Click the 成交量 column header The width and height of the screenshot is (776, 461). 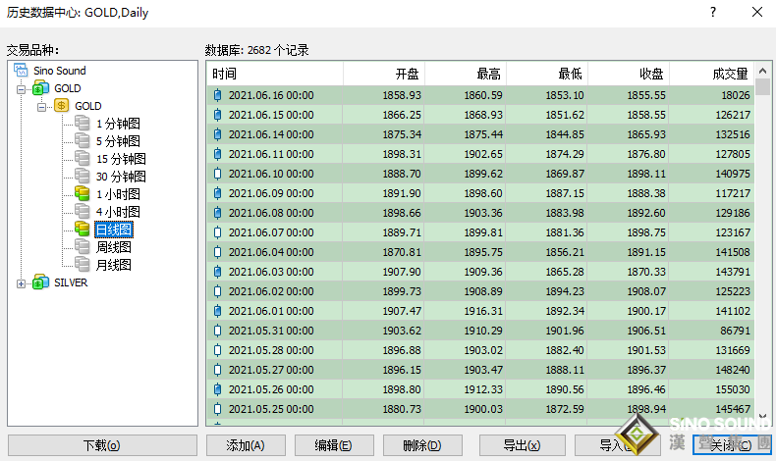712,74
